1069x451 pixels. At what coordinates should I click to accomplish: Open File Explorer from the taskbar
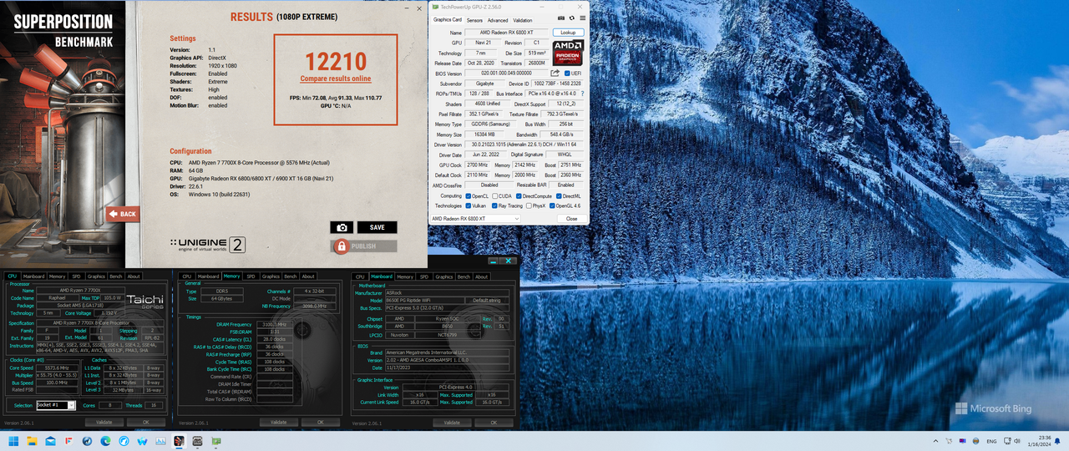click(x=32, y=440)
